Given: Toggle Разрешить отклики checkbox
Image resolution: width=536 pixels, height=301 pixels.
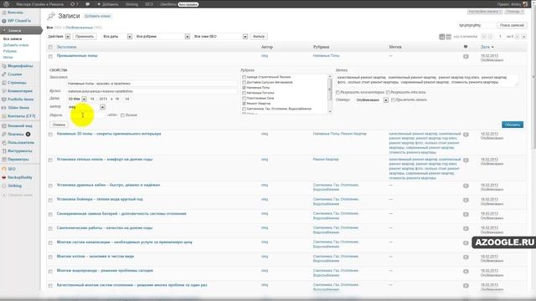Looking at the screenshot, I should (388, 93).
